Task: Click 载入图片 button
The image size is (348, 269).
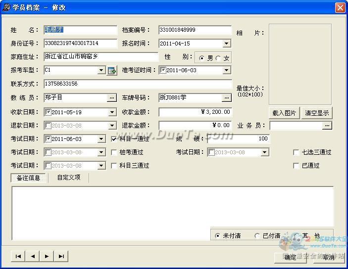Action: click(x=284, y=113)
